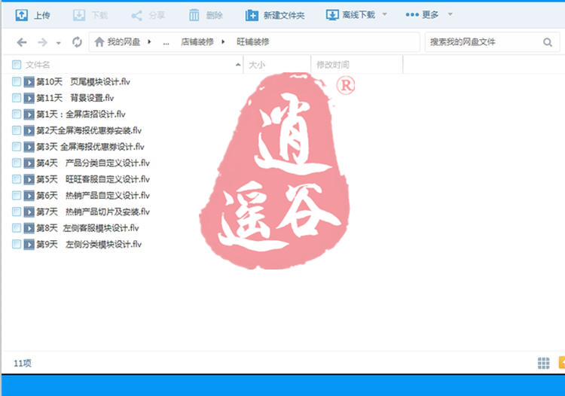The image size is (565, 396).
Task: Check the box for 第3天 全屏海报优惠券设计.flv
Action: [17, 146]
